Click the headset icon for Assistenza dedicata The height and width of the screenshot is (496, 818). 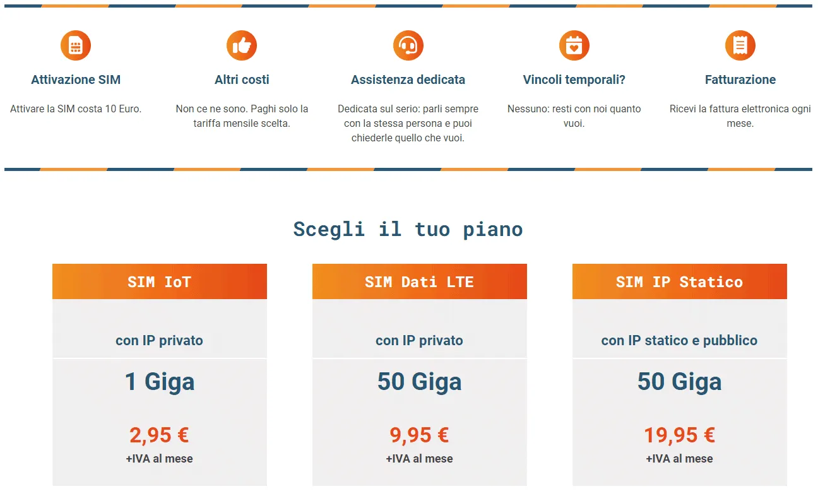[408, 45]
